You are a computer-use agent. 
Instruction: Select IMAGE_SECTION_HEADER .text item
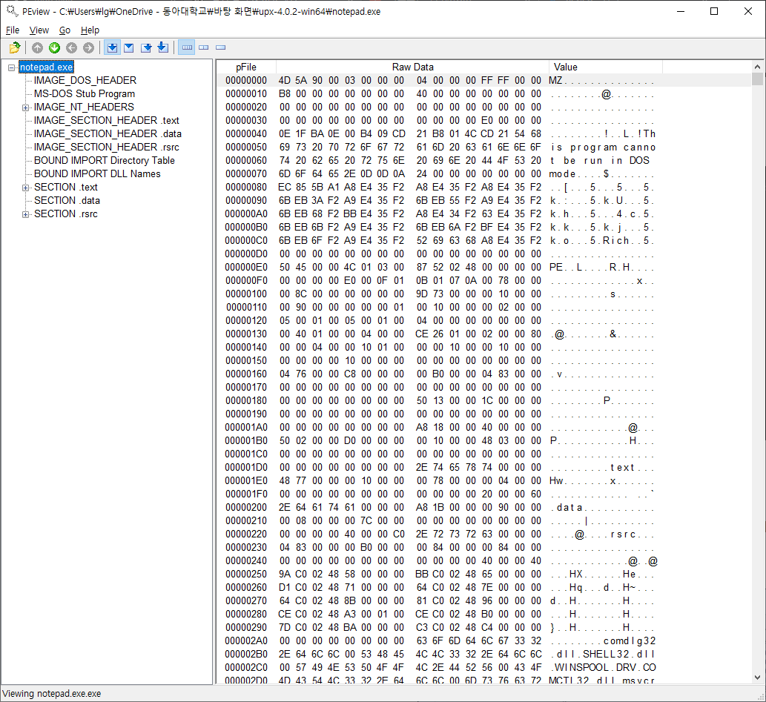[107, 121]
